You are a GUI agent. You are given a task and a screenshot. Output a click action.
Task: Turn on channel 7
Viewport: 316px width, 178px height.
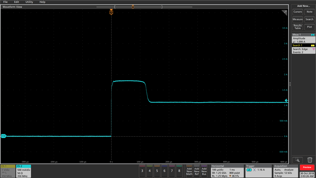tap(172, 171)
